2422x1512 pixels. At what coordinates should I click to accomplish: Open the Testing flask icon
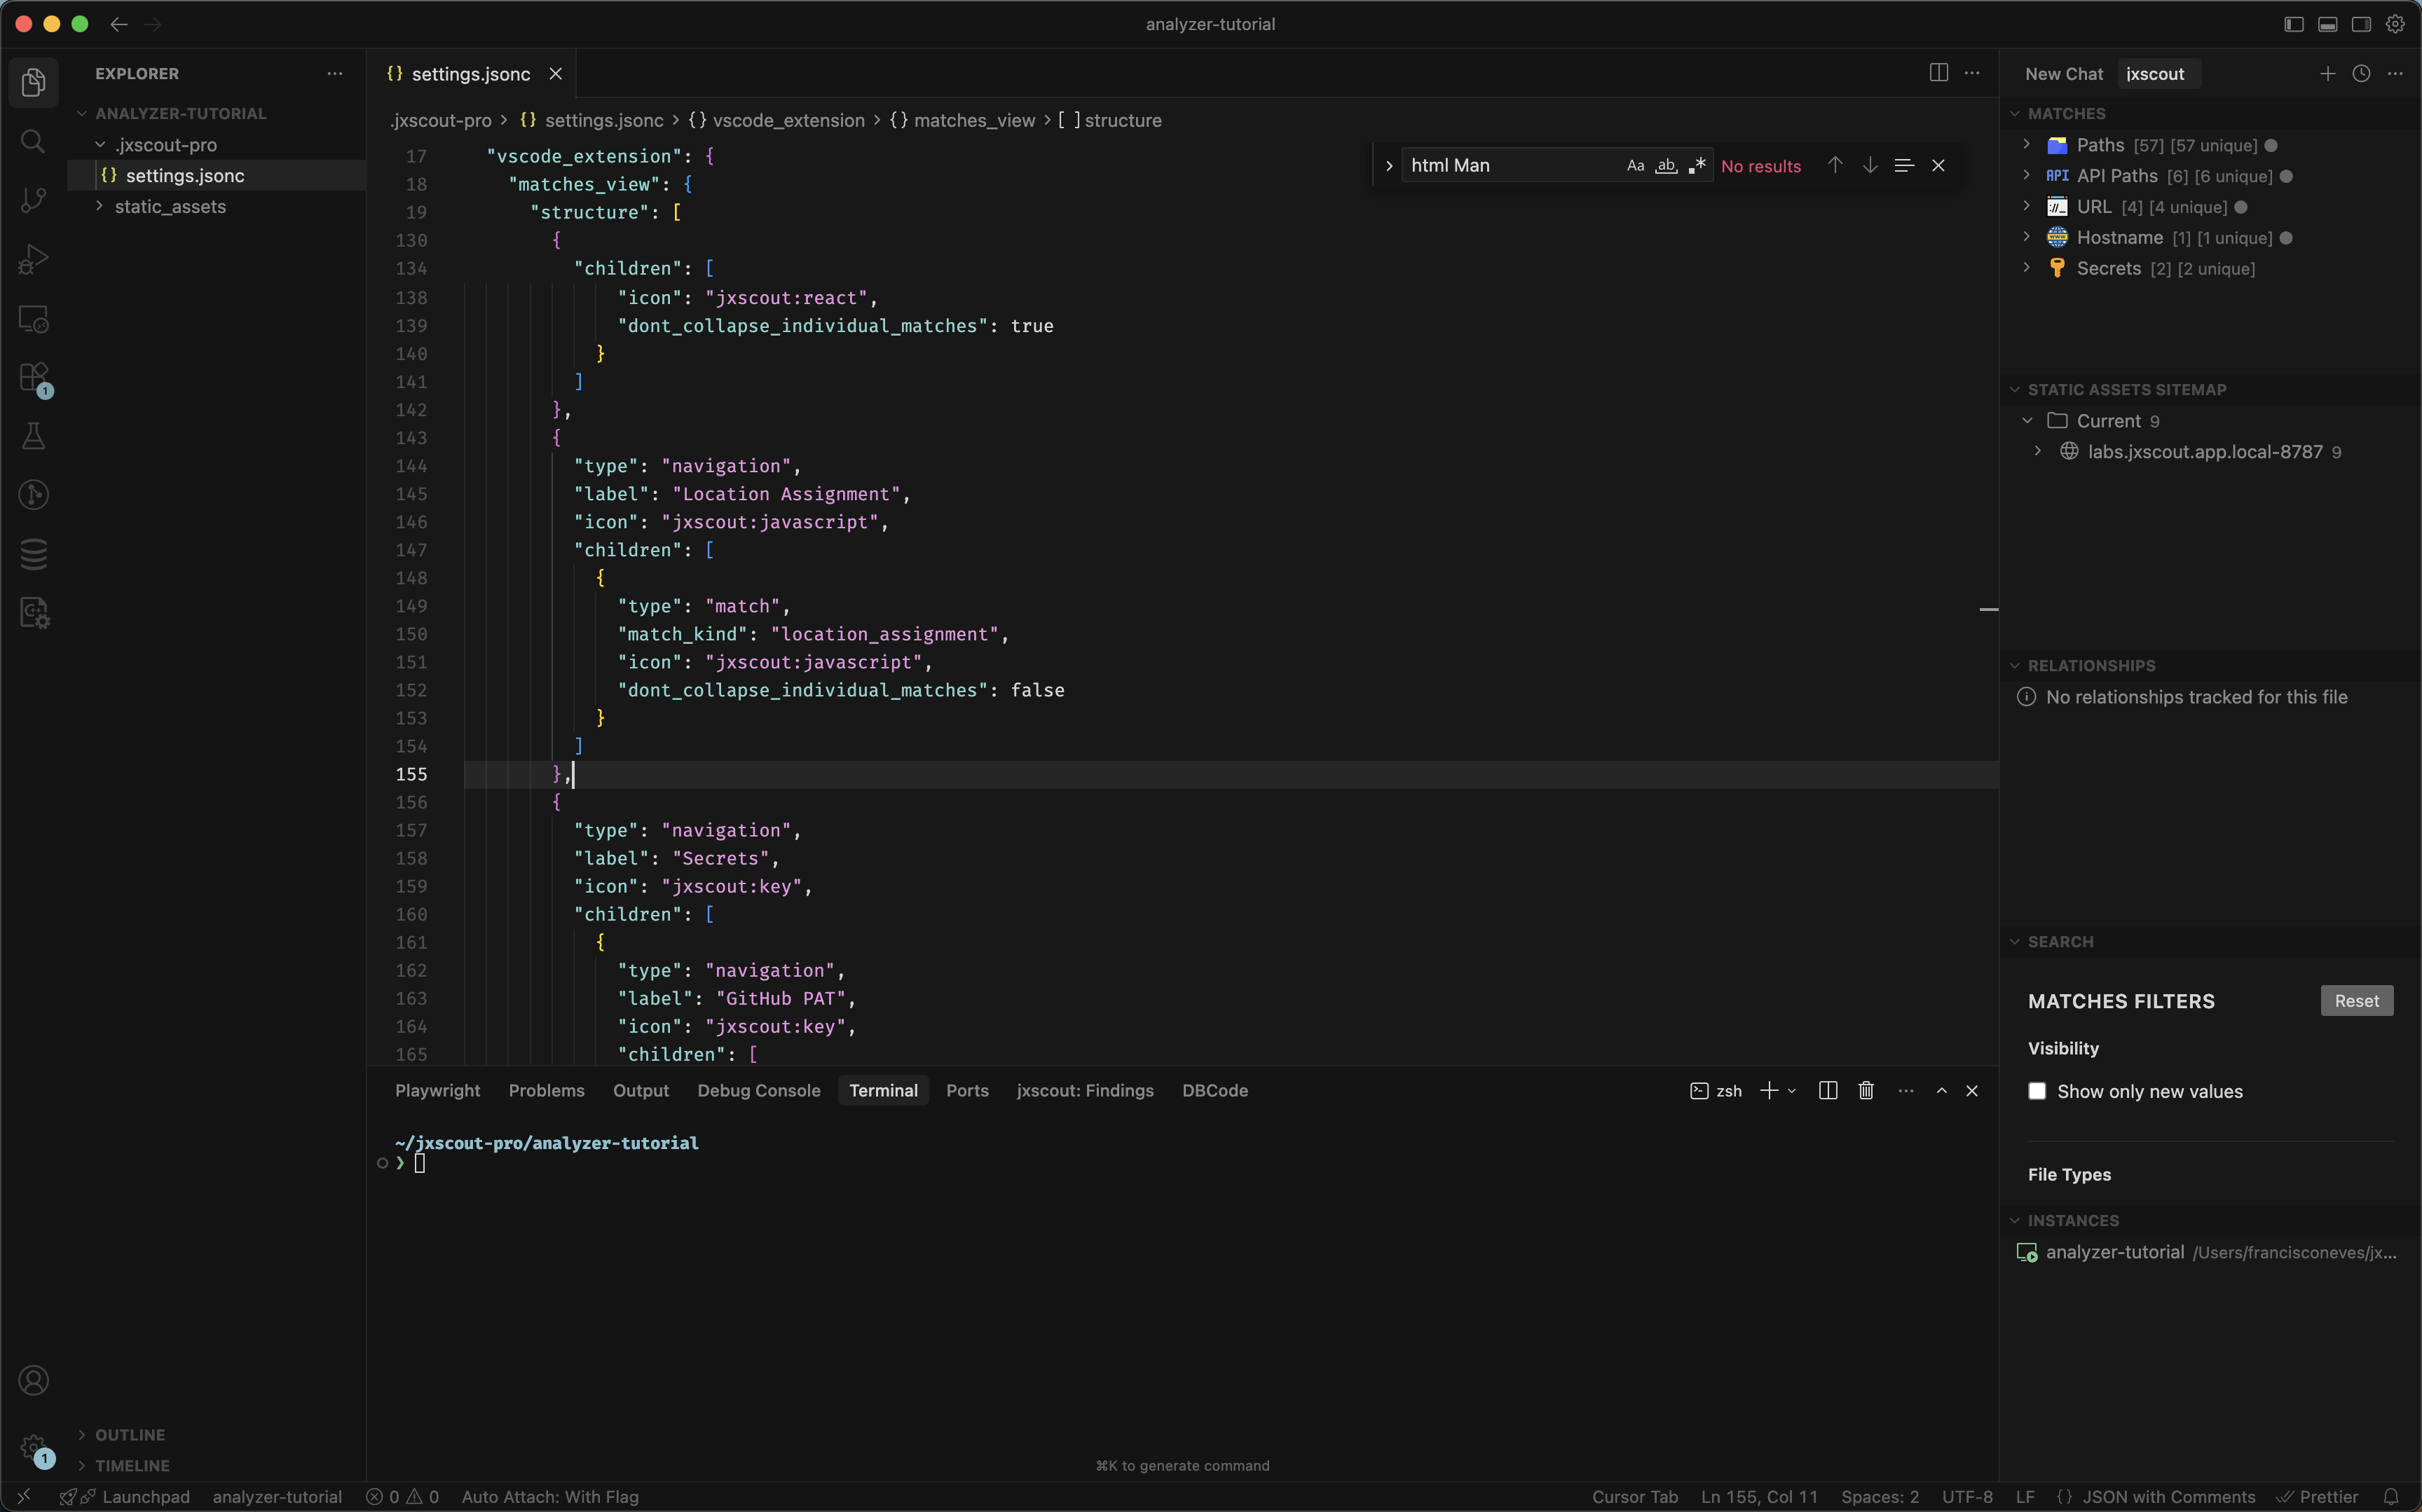33,436
